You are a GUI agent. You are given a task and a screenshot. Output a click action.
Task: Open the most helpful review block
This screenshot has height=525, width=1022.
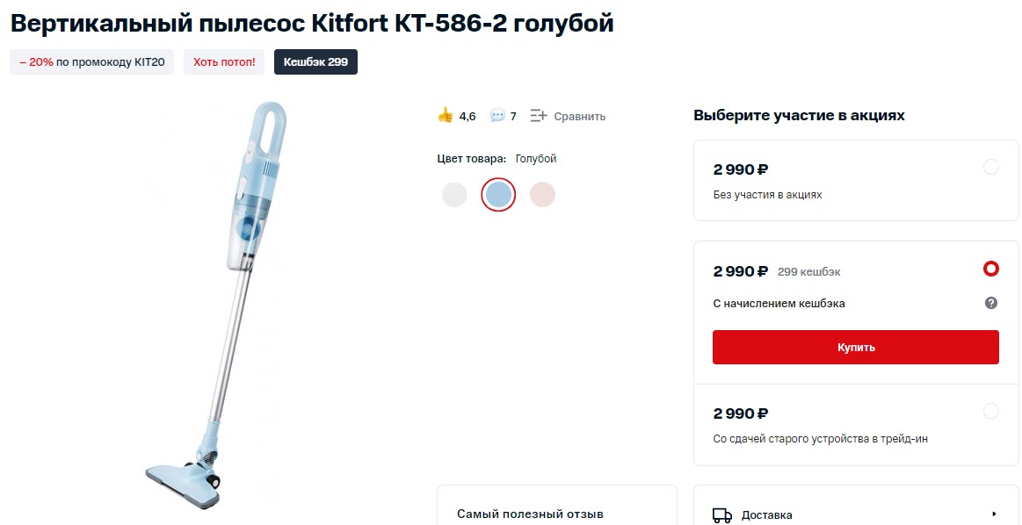530,514
